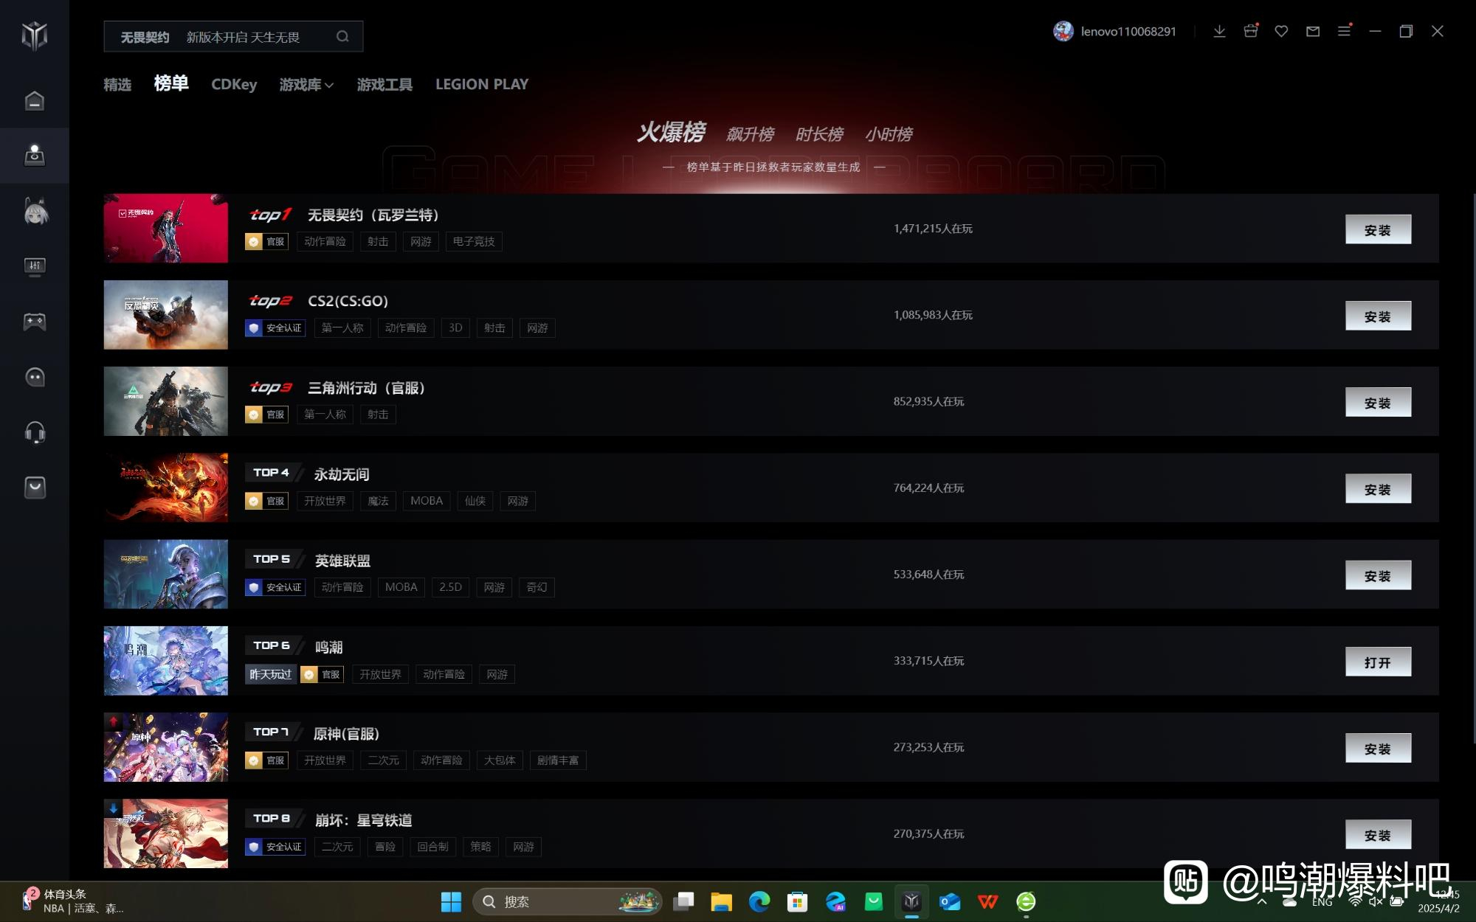Click the 大包体 tag on 原神
The height and width of the screenshot is (922, 1476).
(x=500, y=760)
